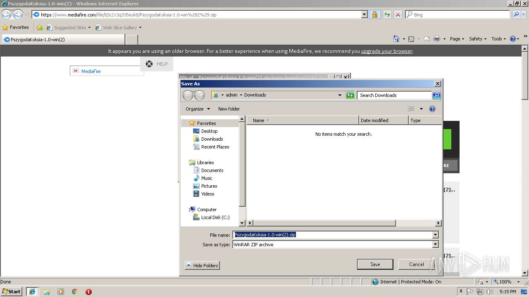Viewport: 529px width, 297px height.
Task: Click the Save button
Action: click(375, 264)
